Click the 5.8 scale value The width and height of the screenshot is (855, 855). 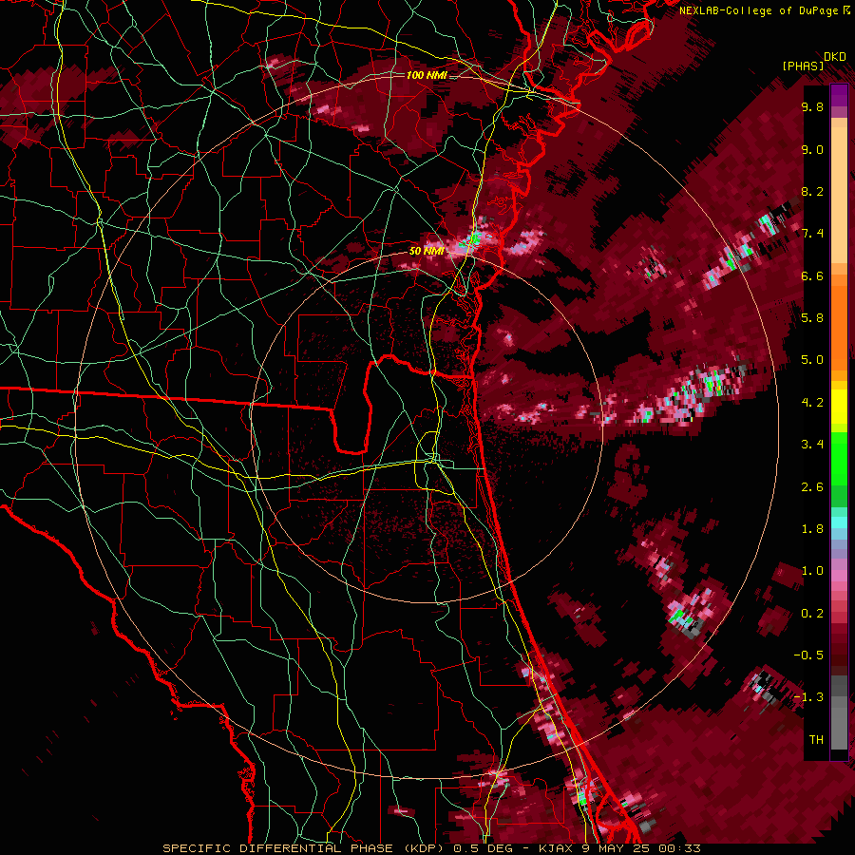coord(812,318)
